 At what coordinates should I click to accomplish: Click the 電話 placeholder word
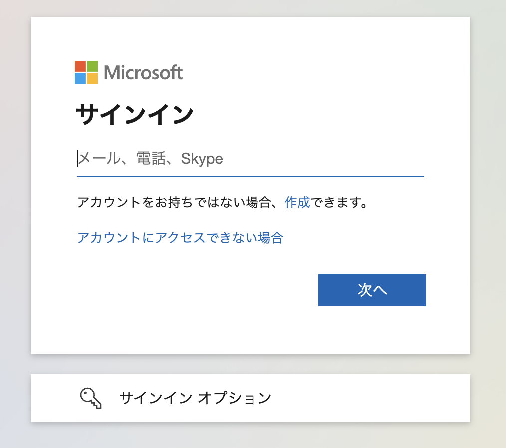(151, 159)
